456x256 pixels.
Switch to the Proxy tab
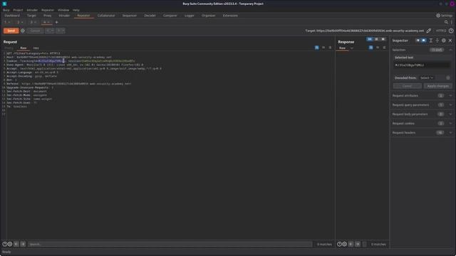point(48,16)
